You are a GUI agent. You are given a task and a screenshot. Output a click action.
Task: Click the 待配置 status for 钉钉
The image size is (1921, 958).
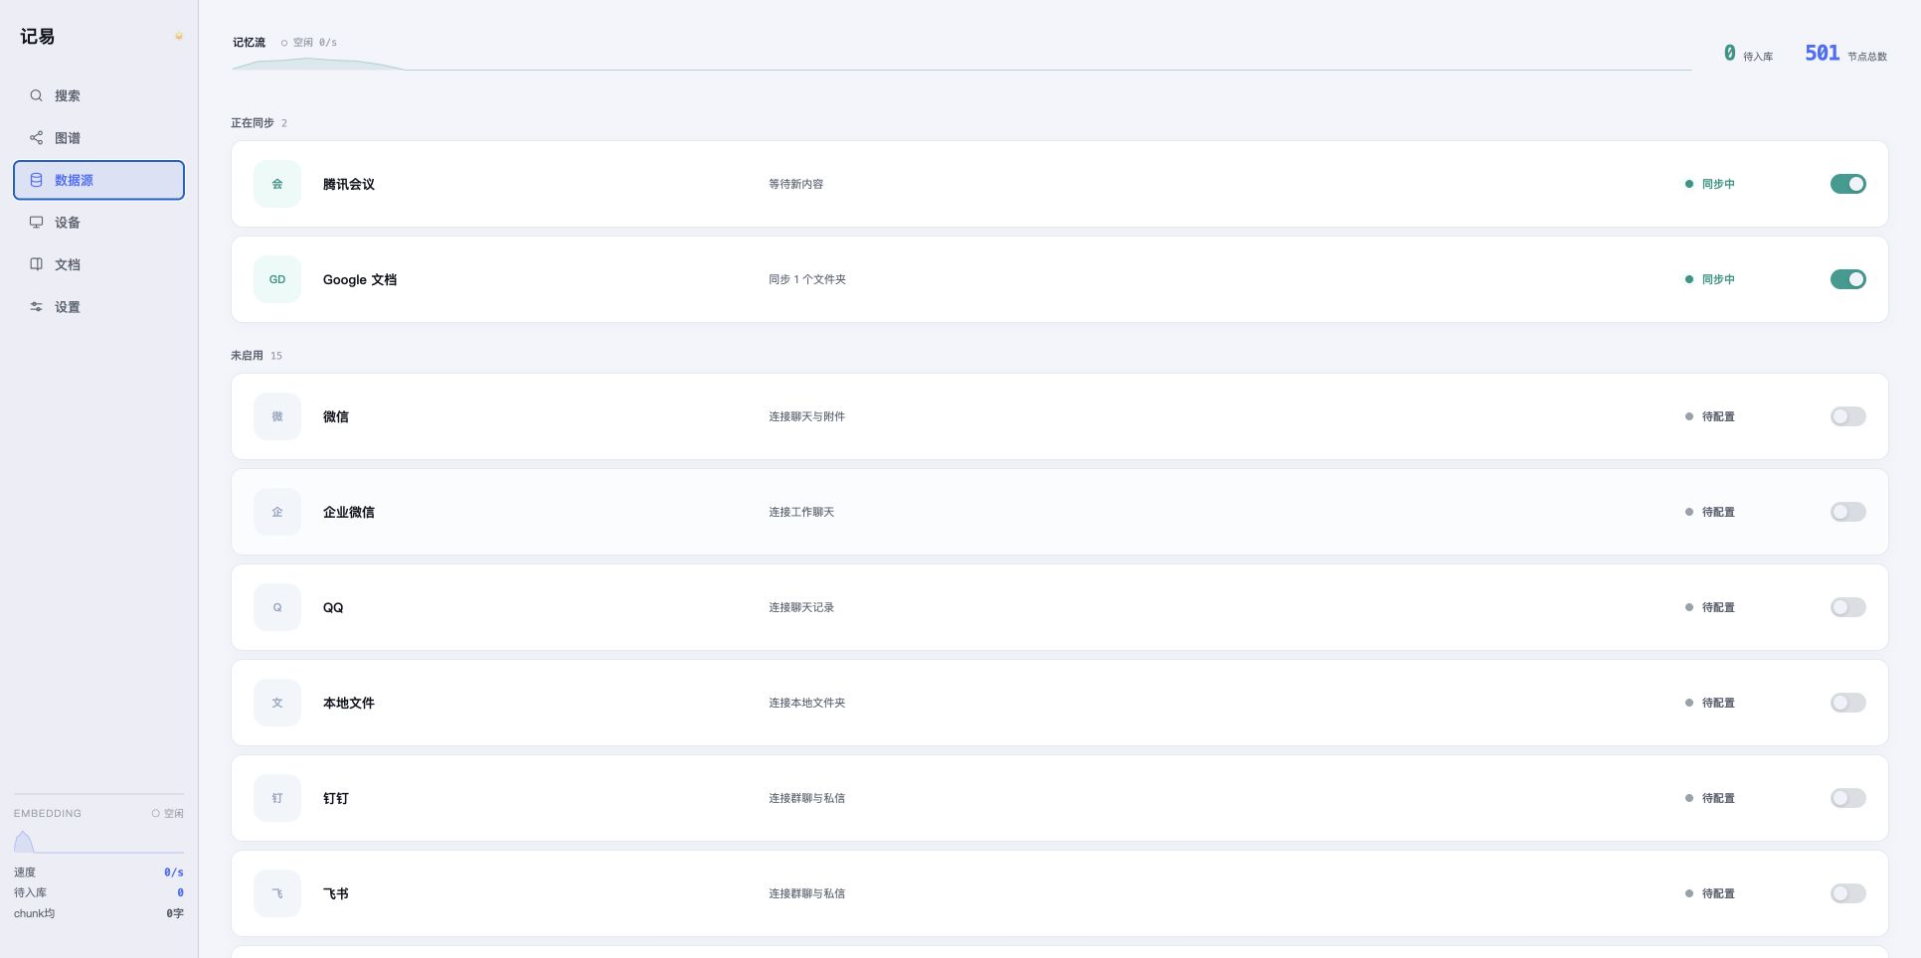pyautogui.click(x=1710, y=798)
